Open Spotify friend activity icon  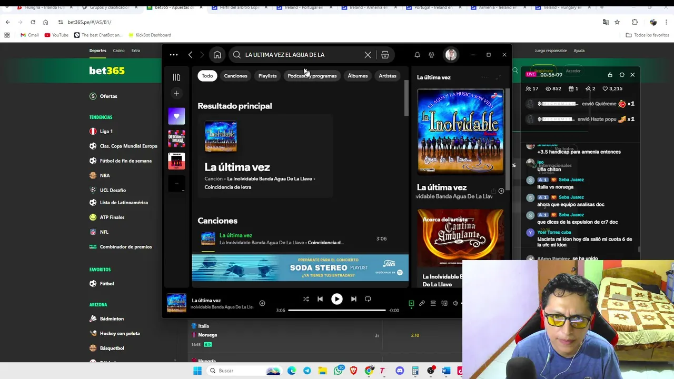(431, 55)
